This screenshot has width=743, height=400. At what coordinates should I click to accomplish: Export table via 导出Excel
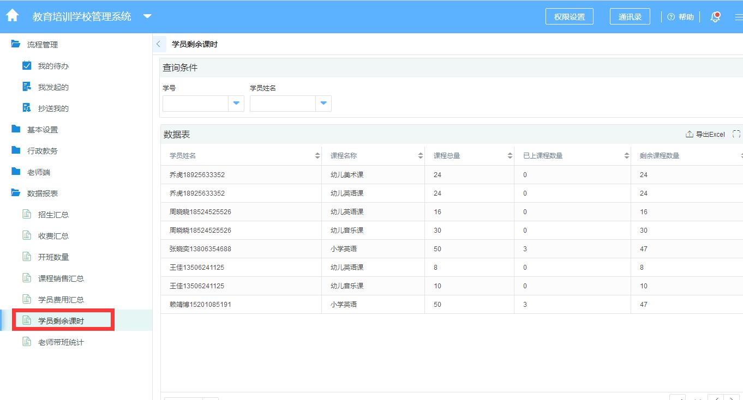(705, 135)
